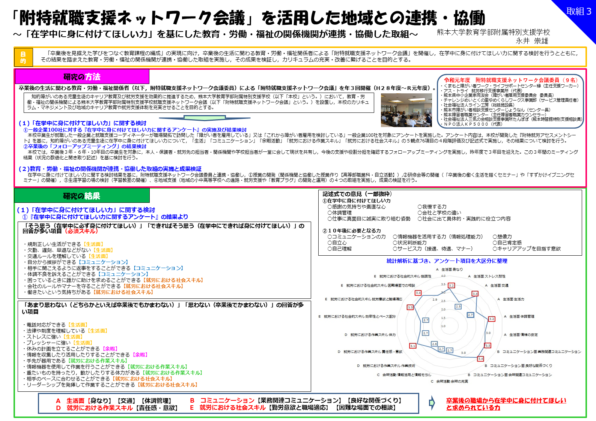Screen dimensions: 596x421
Task: Click the magenta '研究の方法' header
Action: pyautogui.click(x=82, y=77)
